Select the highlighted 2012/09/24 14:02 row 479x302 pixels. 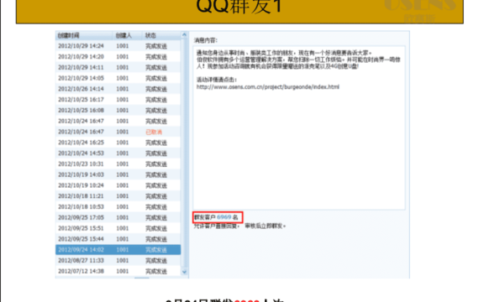click(118, 250)
